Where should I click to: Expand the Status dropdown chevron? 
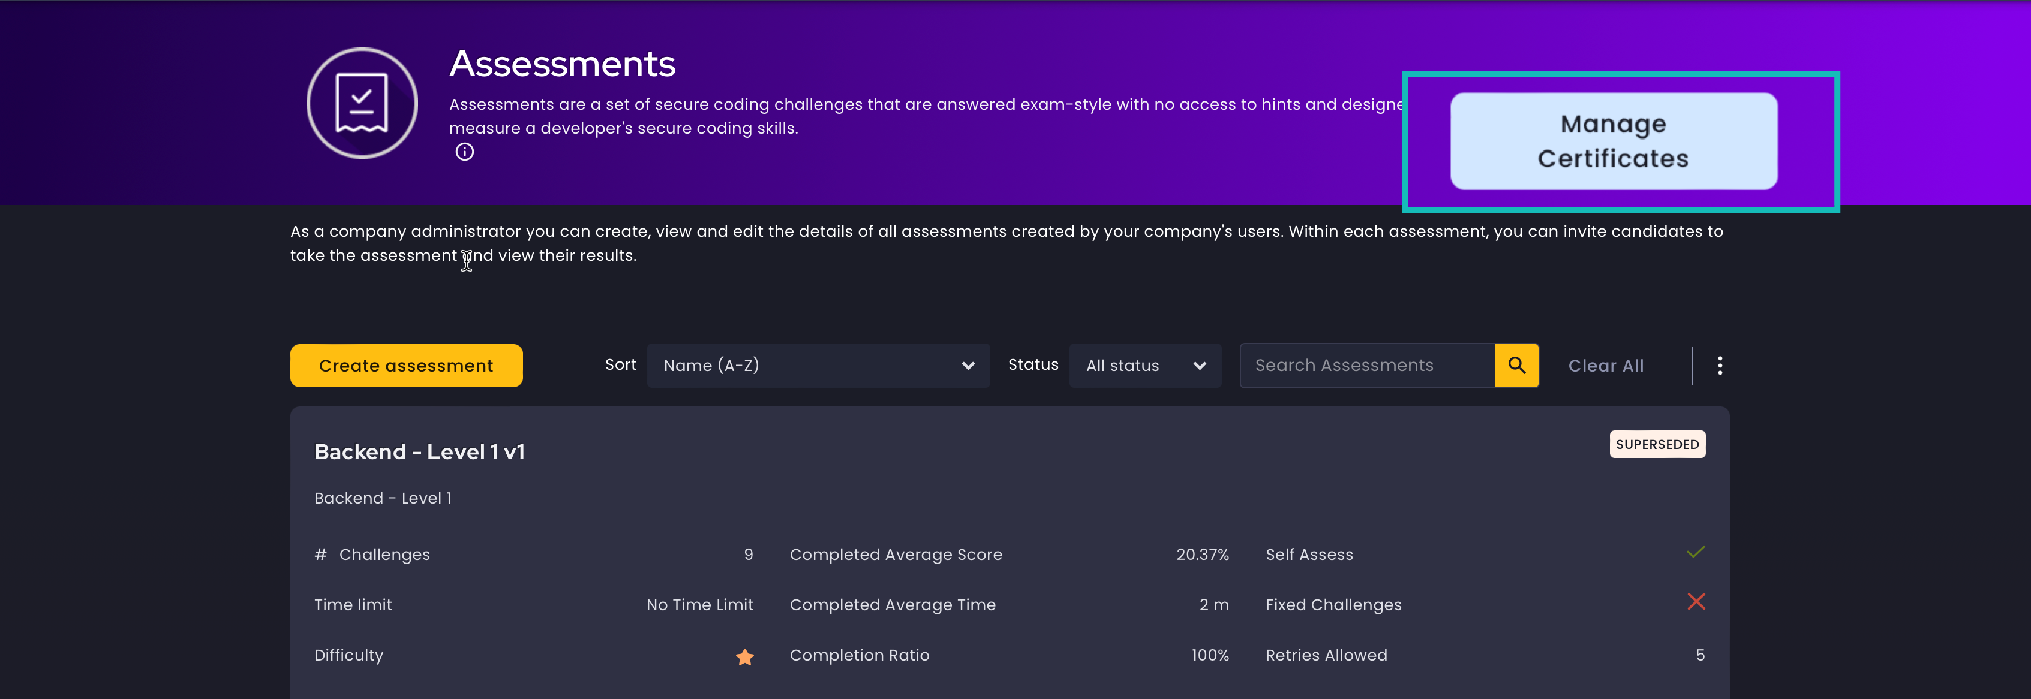point(1200,365)
